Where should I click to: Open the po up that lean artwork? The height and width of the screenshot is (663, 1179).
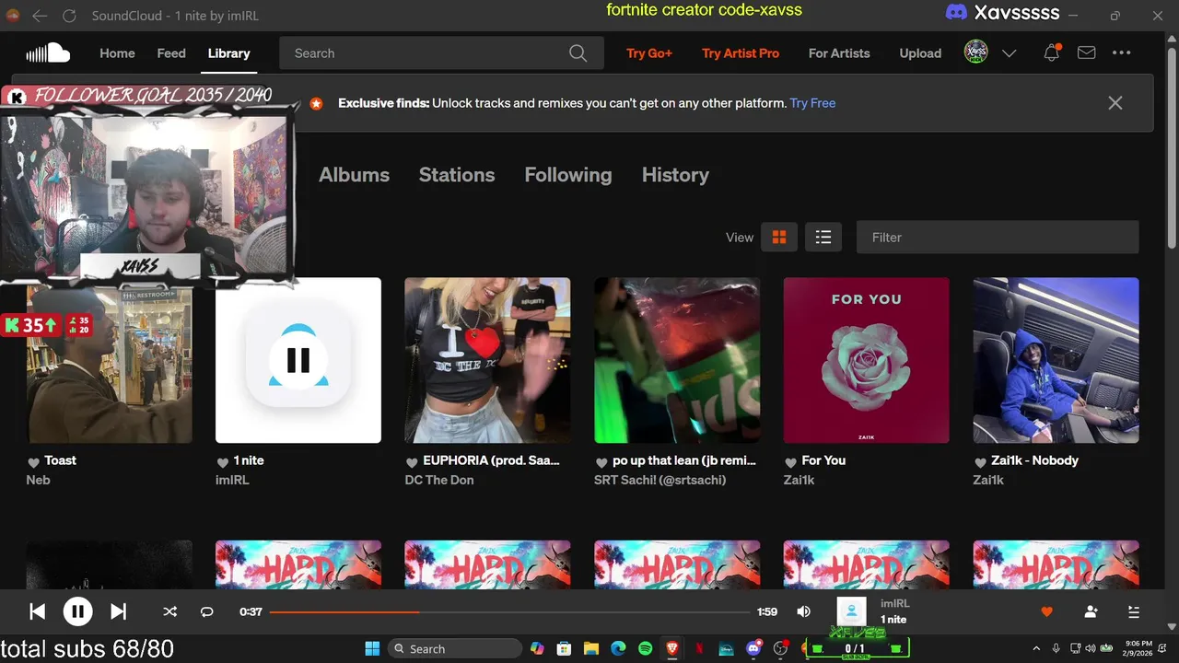tap(677, 360)
